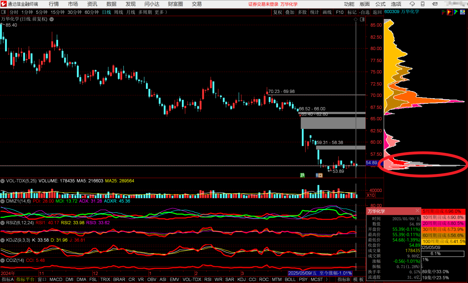Expand the DMIZ1 indicator dropdown
This screenshot has width=468, height=283.
tap(3, 201)
